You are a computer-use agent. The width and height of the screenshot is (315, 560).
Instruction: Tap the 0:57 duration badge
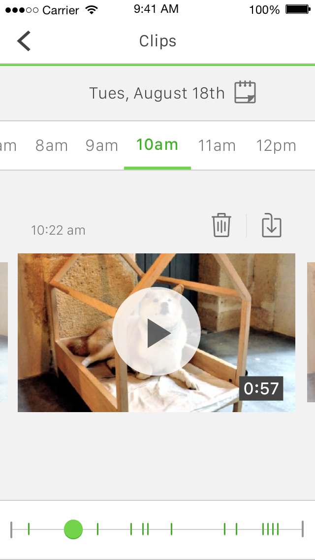click(x=261, y=388)
